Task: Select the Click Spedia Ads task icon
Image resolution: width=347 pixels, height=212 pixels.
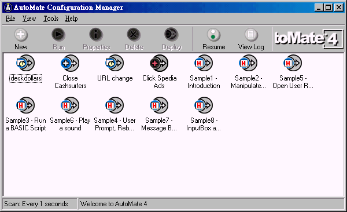Action: pos(159,63)
